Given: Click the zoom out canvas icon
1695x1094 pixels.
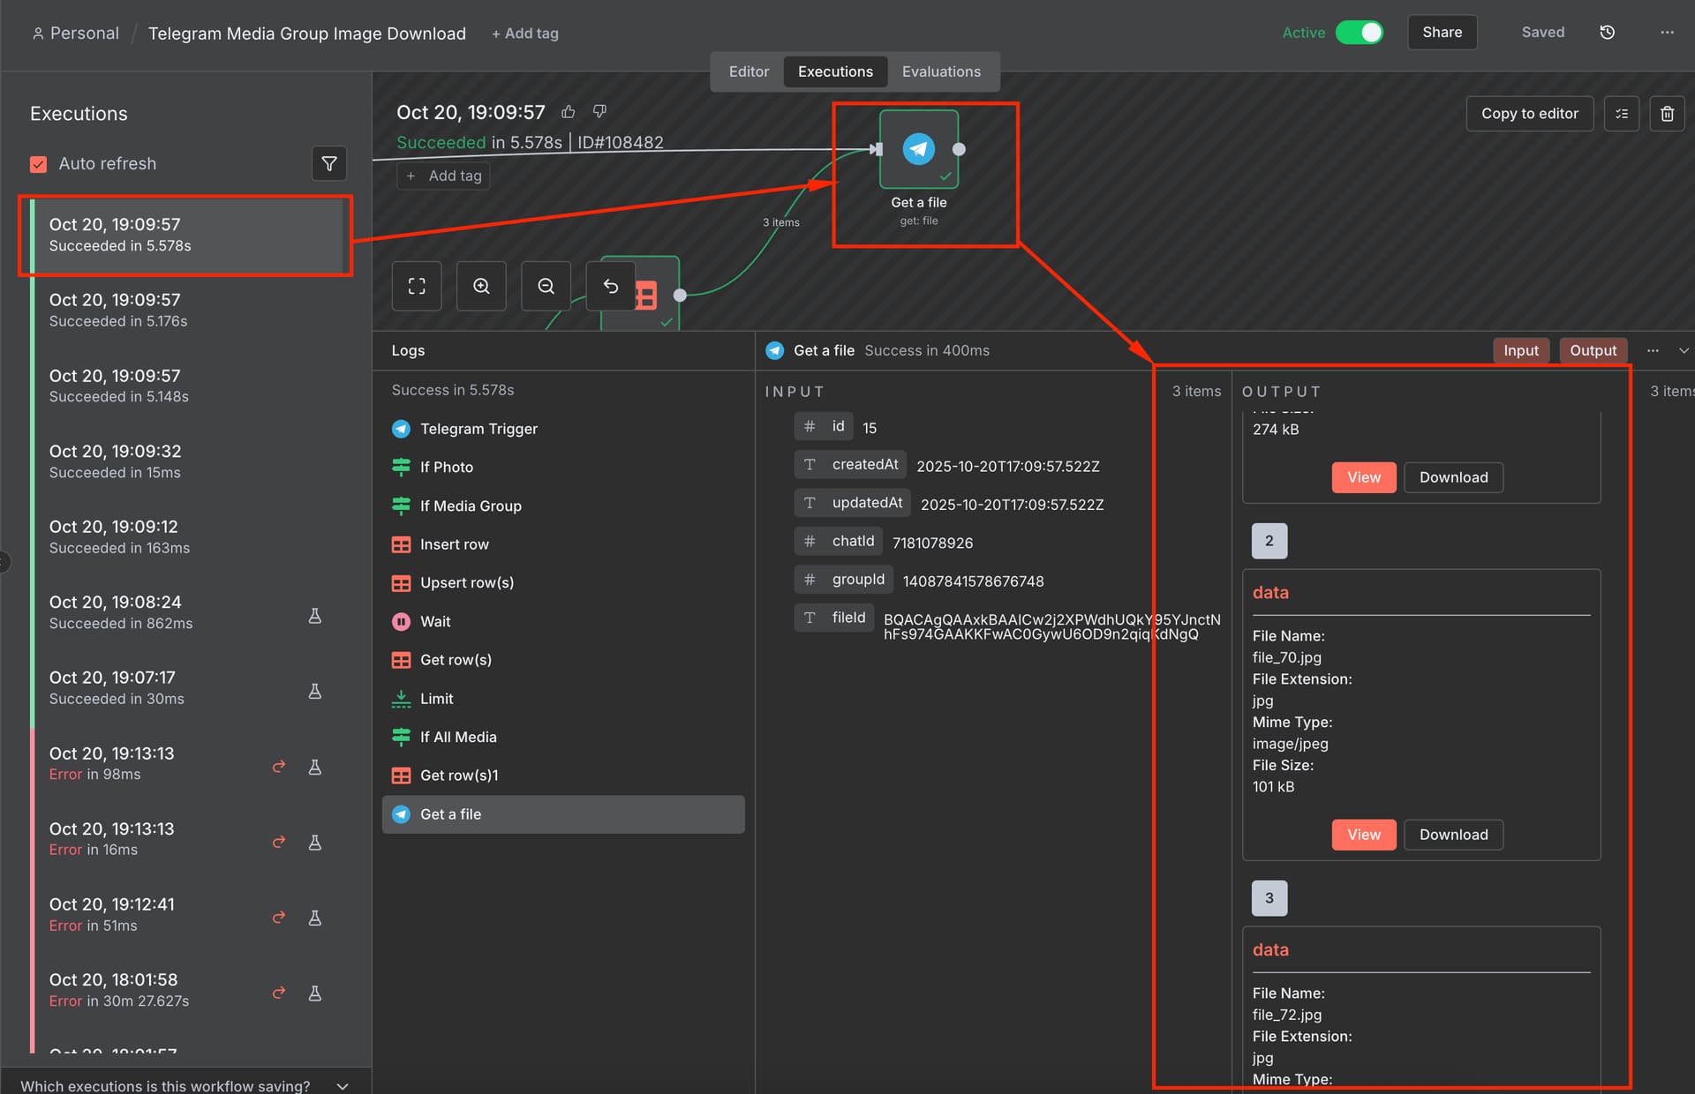Looking at the screenshot, I should click(x=546, y=286).
